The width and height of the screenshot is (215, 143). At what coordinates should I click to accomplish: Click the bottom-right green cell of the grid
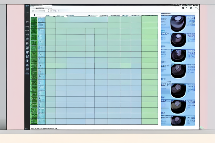pyautogui.click(x=149, y=121)
